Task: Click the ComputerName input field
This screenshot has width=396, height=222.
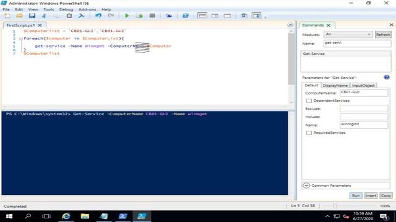Action: pos(364,92)
